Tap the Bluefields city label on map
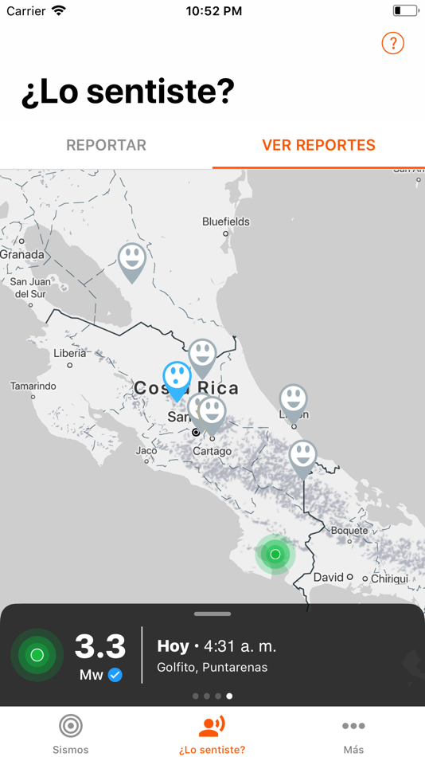 click(x=226, y=222)
